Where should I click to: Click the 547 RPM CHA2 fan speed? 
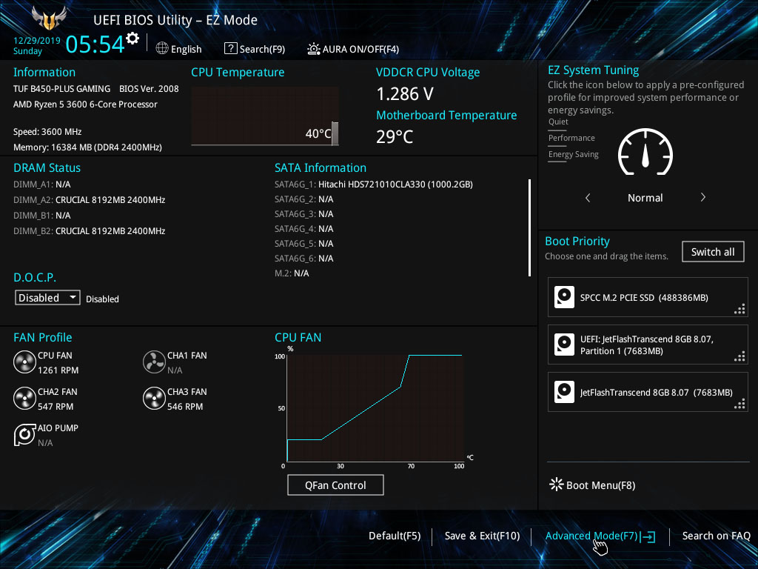pos(56,407)
